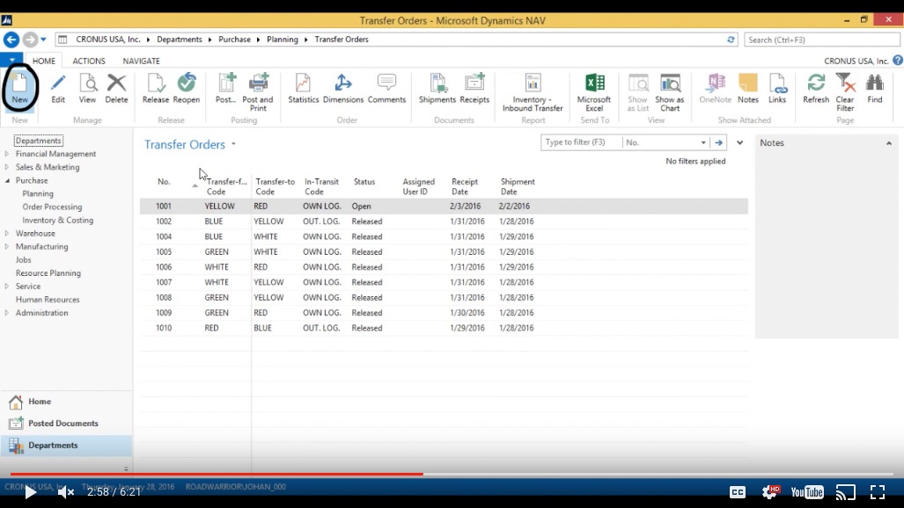Seek using the video progress bar
This screenshot has width=904, height=508.
[452, 474]
